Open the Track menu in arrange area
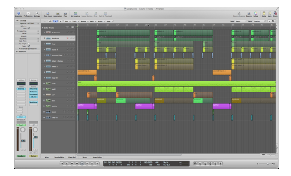 coord(75,21)
